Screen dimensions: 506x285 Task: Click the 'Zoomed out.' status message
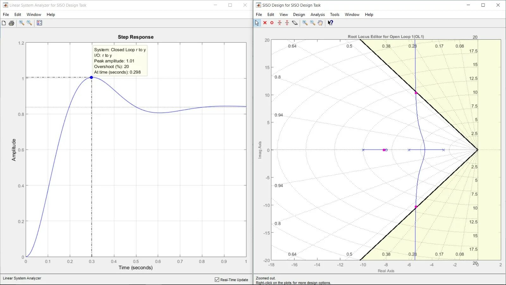tap(266, 278)
